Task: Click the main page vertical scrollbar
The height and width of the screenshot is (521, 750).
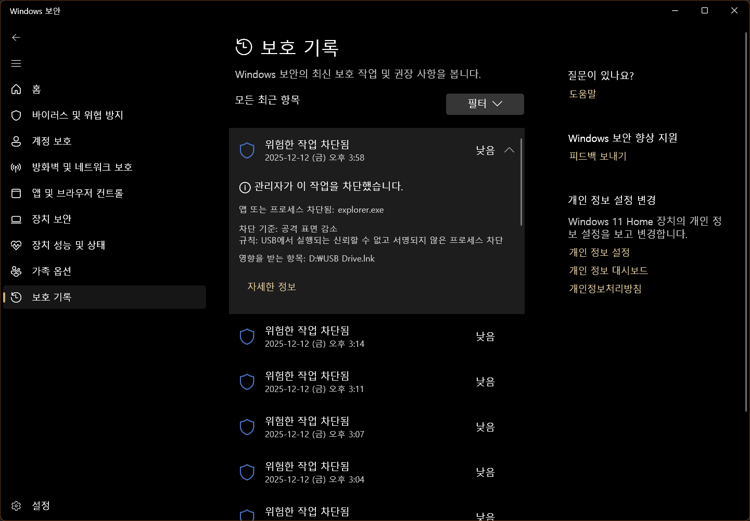Action: pos(746,223)
